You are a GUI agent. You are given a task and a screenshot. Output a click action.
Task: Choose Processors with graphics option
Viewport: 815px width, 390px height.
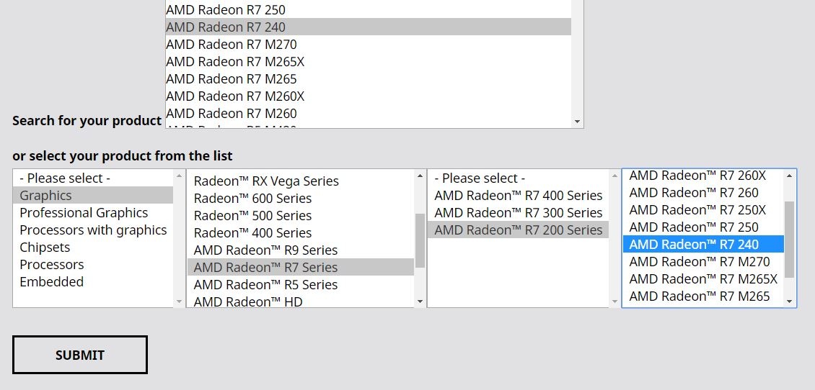coord(93,230)
